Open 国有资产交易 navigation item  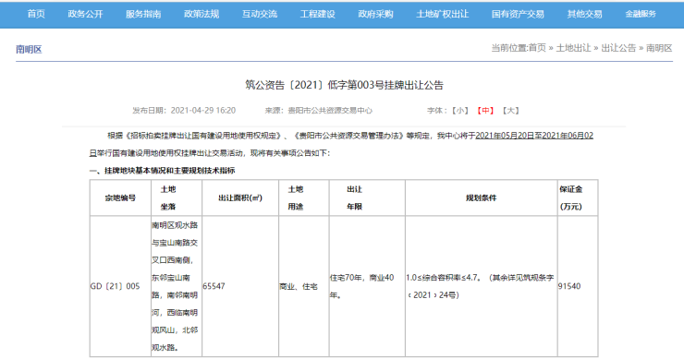(518, 14)
